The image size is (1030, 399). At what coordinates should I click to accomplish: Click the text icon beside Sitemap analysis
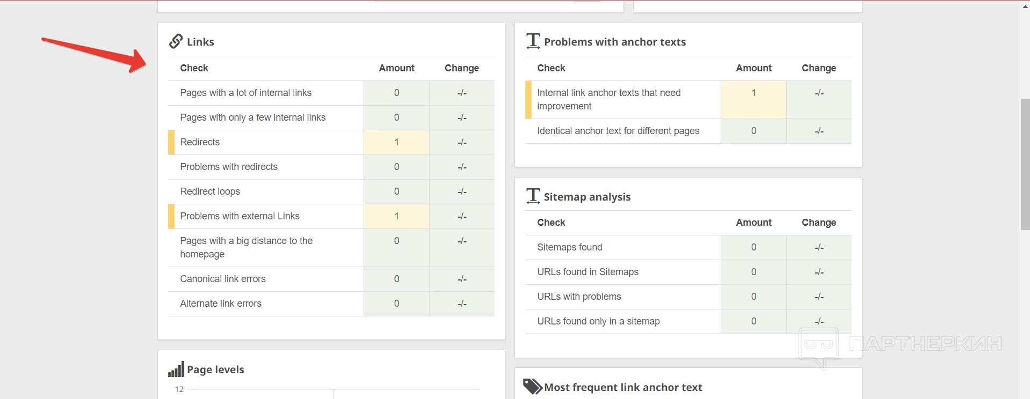pyautogui.click(x=533, y=196)
